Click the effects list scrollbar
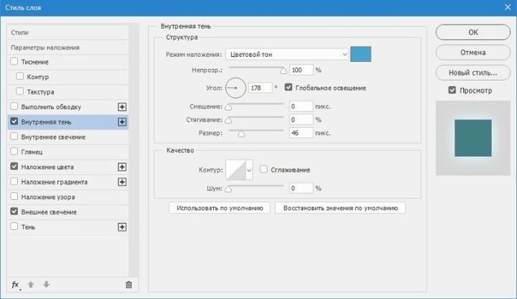Image resolution: width=517 pixels, height=299 pixels. 134,149
